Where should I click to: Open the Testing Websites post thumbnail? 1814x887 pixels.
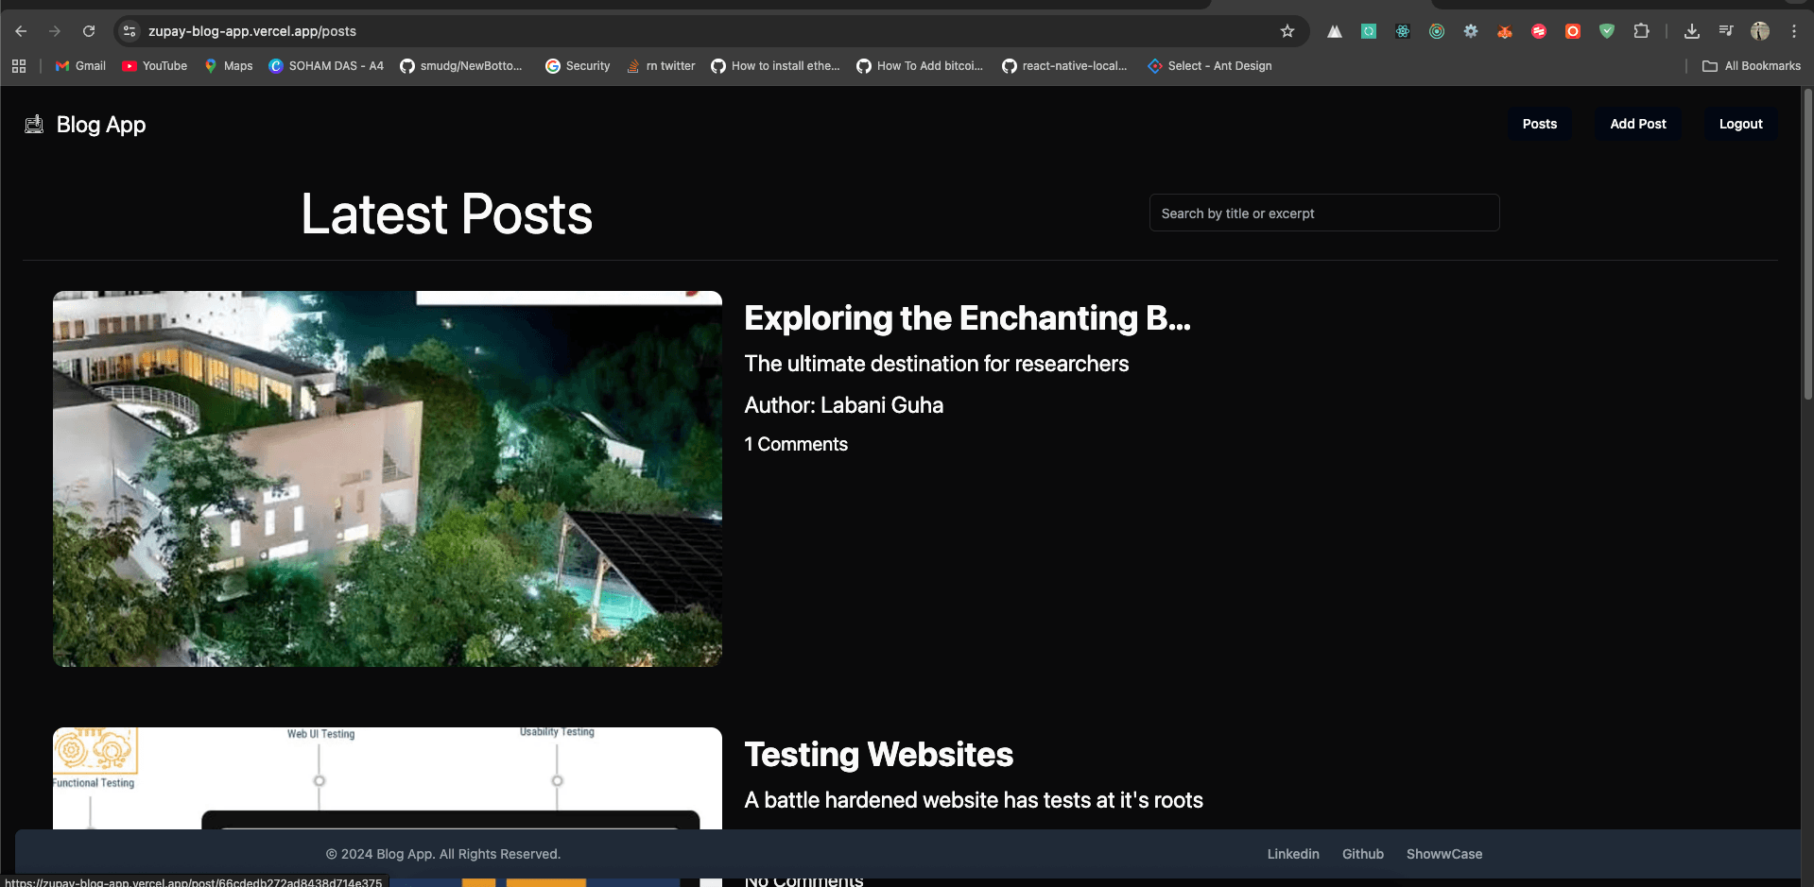point(388,778)
